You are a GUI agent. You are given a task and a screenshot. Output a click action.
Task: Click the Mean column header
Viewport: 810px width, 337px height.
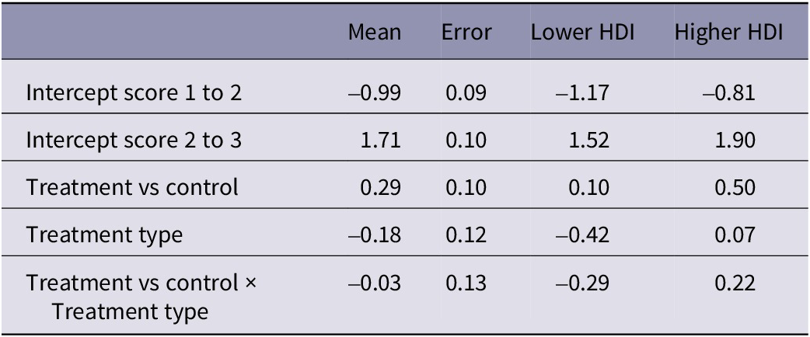[x=375, y=32]
